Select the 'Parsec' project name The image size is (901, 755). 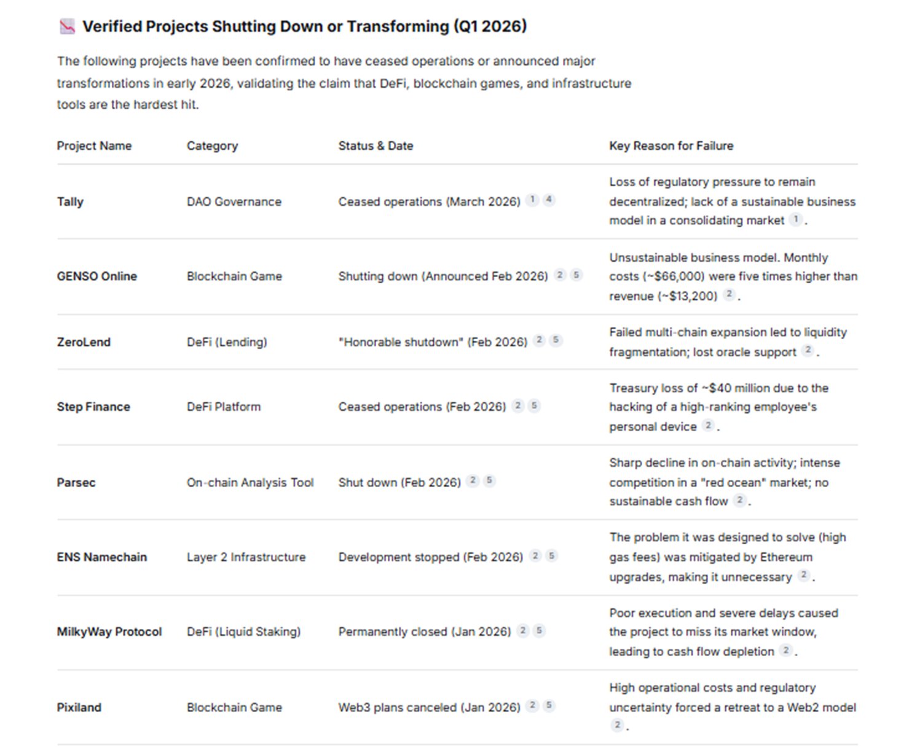point(76,482)
